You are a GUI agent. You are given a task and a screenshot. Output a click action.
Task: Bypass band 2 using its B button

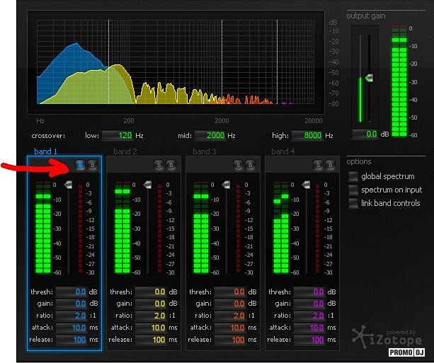[171, 165]
